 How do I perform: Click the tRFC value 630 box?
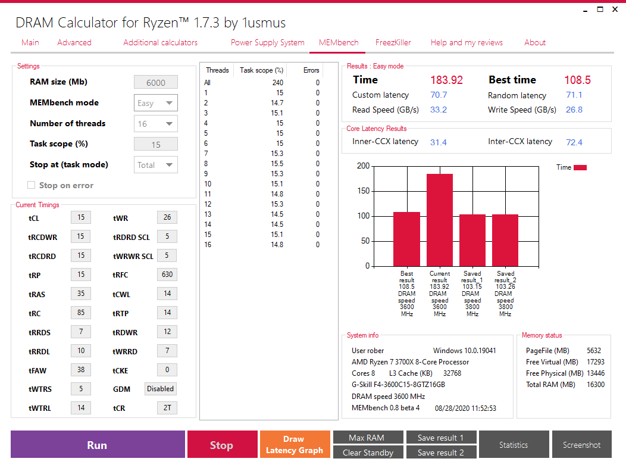tap(167, 275)
